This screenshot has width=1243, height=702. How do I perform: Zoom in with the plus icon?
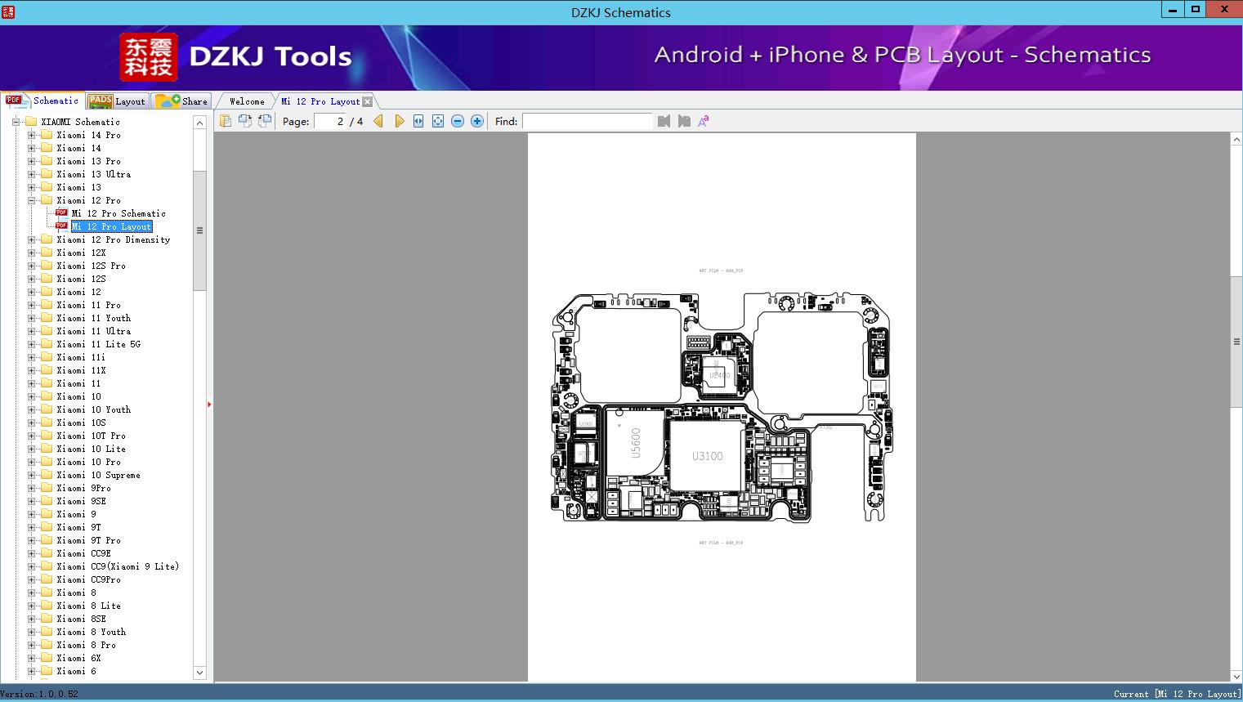477,121
